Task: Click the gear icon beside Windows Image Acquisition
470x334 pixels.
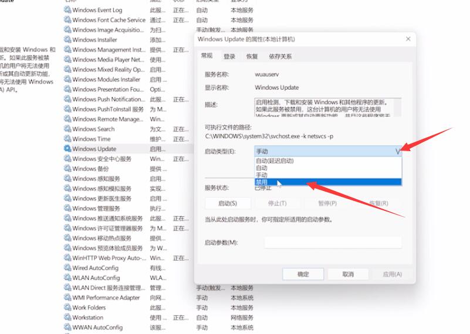Action: (x=67, y=29)
